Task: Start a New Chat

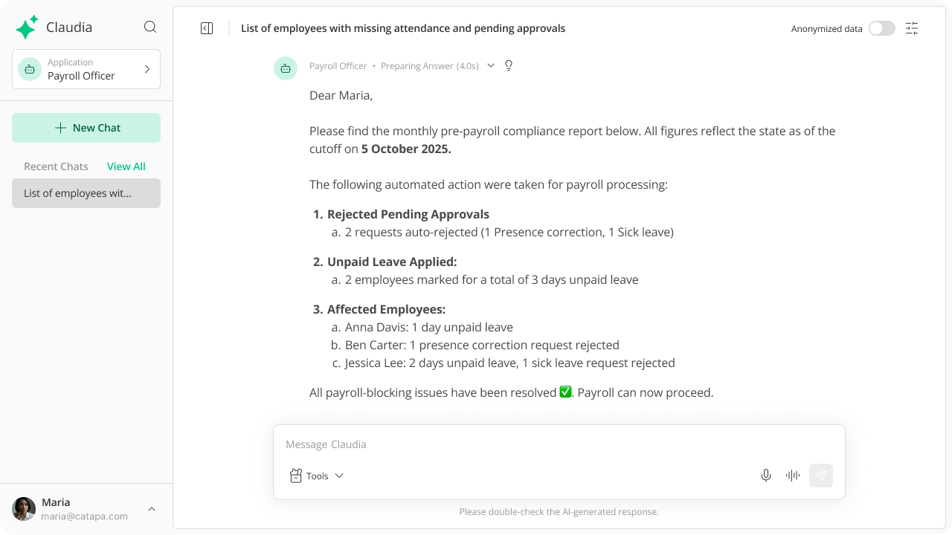Action: coord(86,128)
